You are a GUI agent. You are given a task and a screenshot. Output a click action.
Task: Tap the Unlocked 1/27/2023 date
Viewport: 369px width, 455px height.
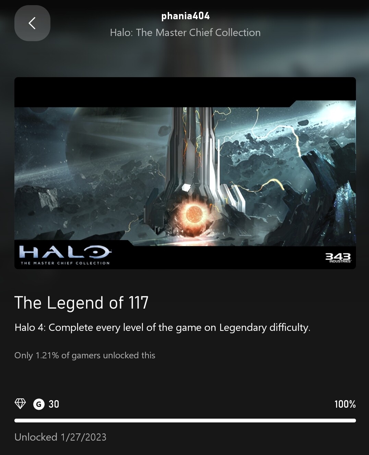pyautogui.click(x=60, y=437)
